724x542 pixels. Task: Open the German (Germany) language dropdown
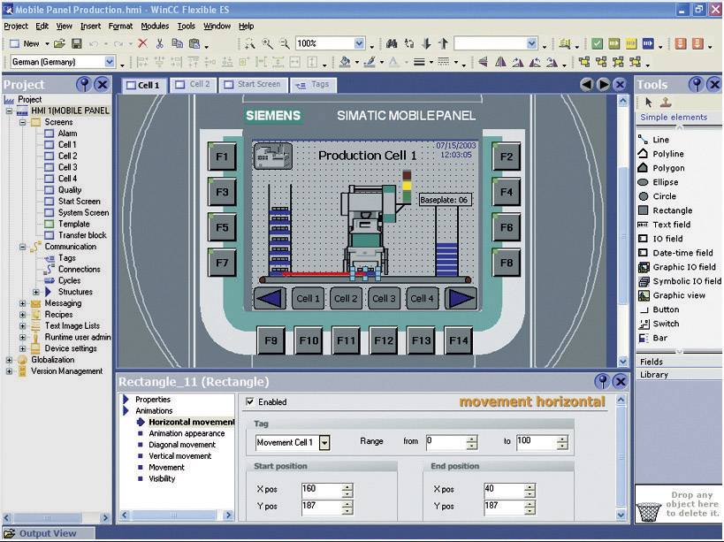(x=108, y=62)
